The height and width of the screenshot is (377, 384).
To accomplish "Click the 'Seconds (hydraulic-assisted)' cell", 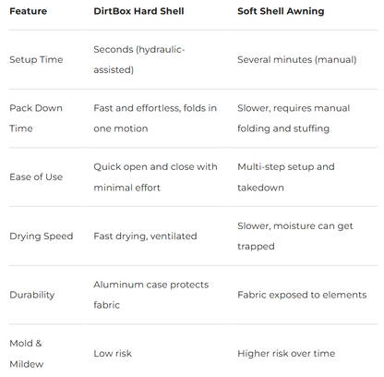I will [x=139, y=59].
